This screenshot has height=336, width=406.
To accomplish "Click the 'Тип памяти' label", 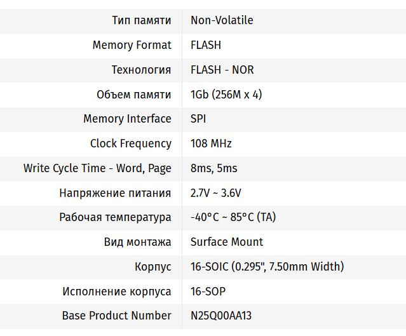I will pos(141,20).
